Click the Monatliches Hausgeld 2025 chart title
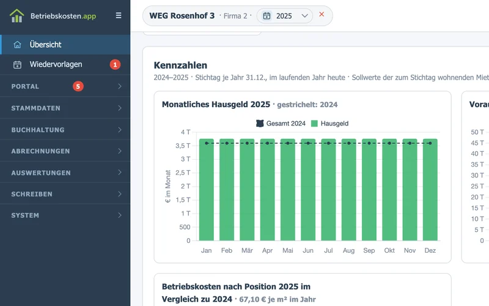 click(x=216, y=104)
